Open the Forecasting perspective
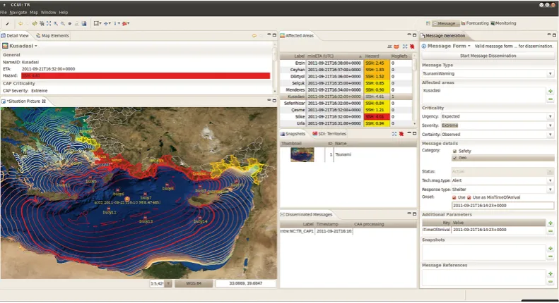Viewport: 559px width, 303px height. pyautogui.click(x=475, y=23)
